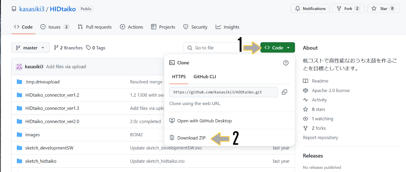This screenshot has width=406, height=172.
Task: Click the kasasiki3 avatar in commit row
Action: 19,67
